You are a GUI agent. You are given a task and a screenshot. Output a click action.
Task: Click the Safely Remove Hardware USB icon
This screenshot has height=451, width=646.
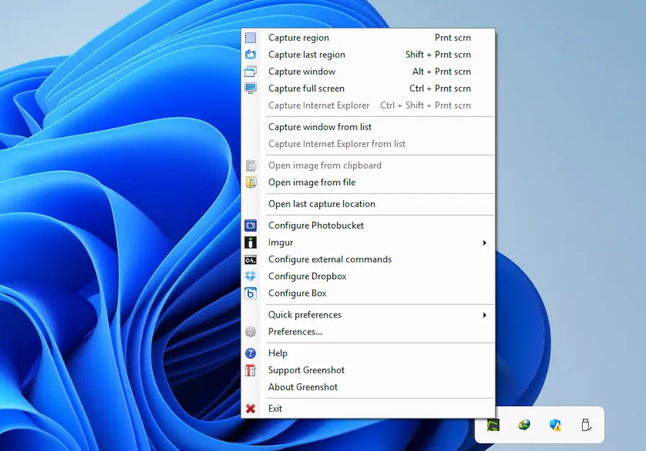(x=586, y=425)
